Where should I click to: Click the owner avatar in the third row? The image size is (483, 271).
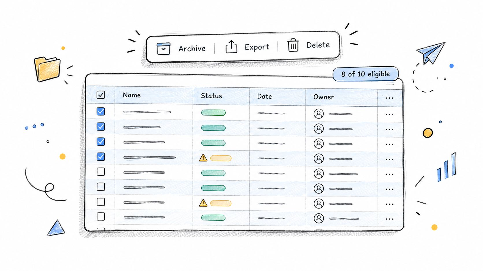[x=319, y=144]
